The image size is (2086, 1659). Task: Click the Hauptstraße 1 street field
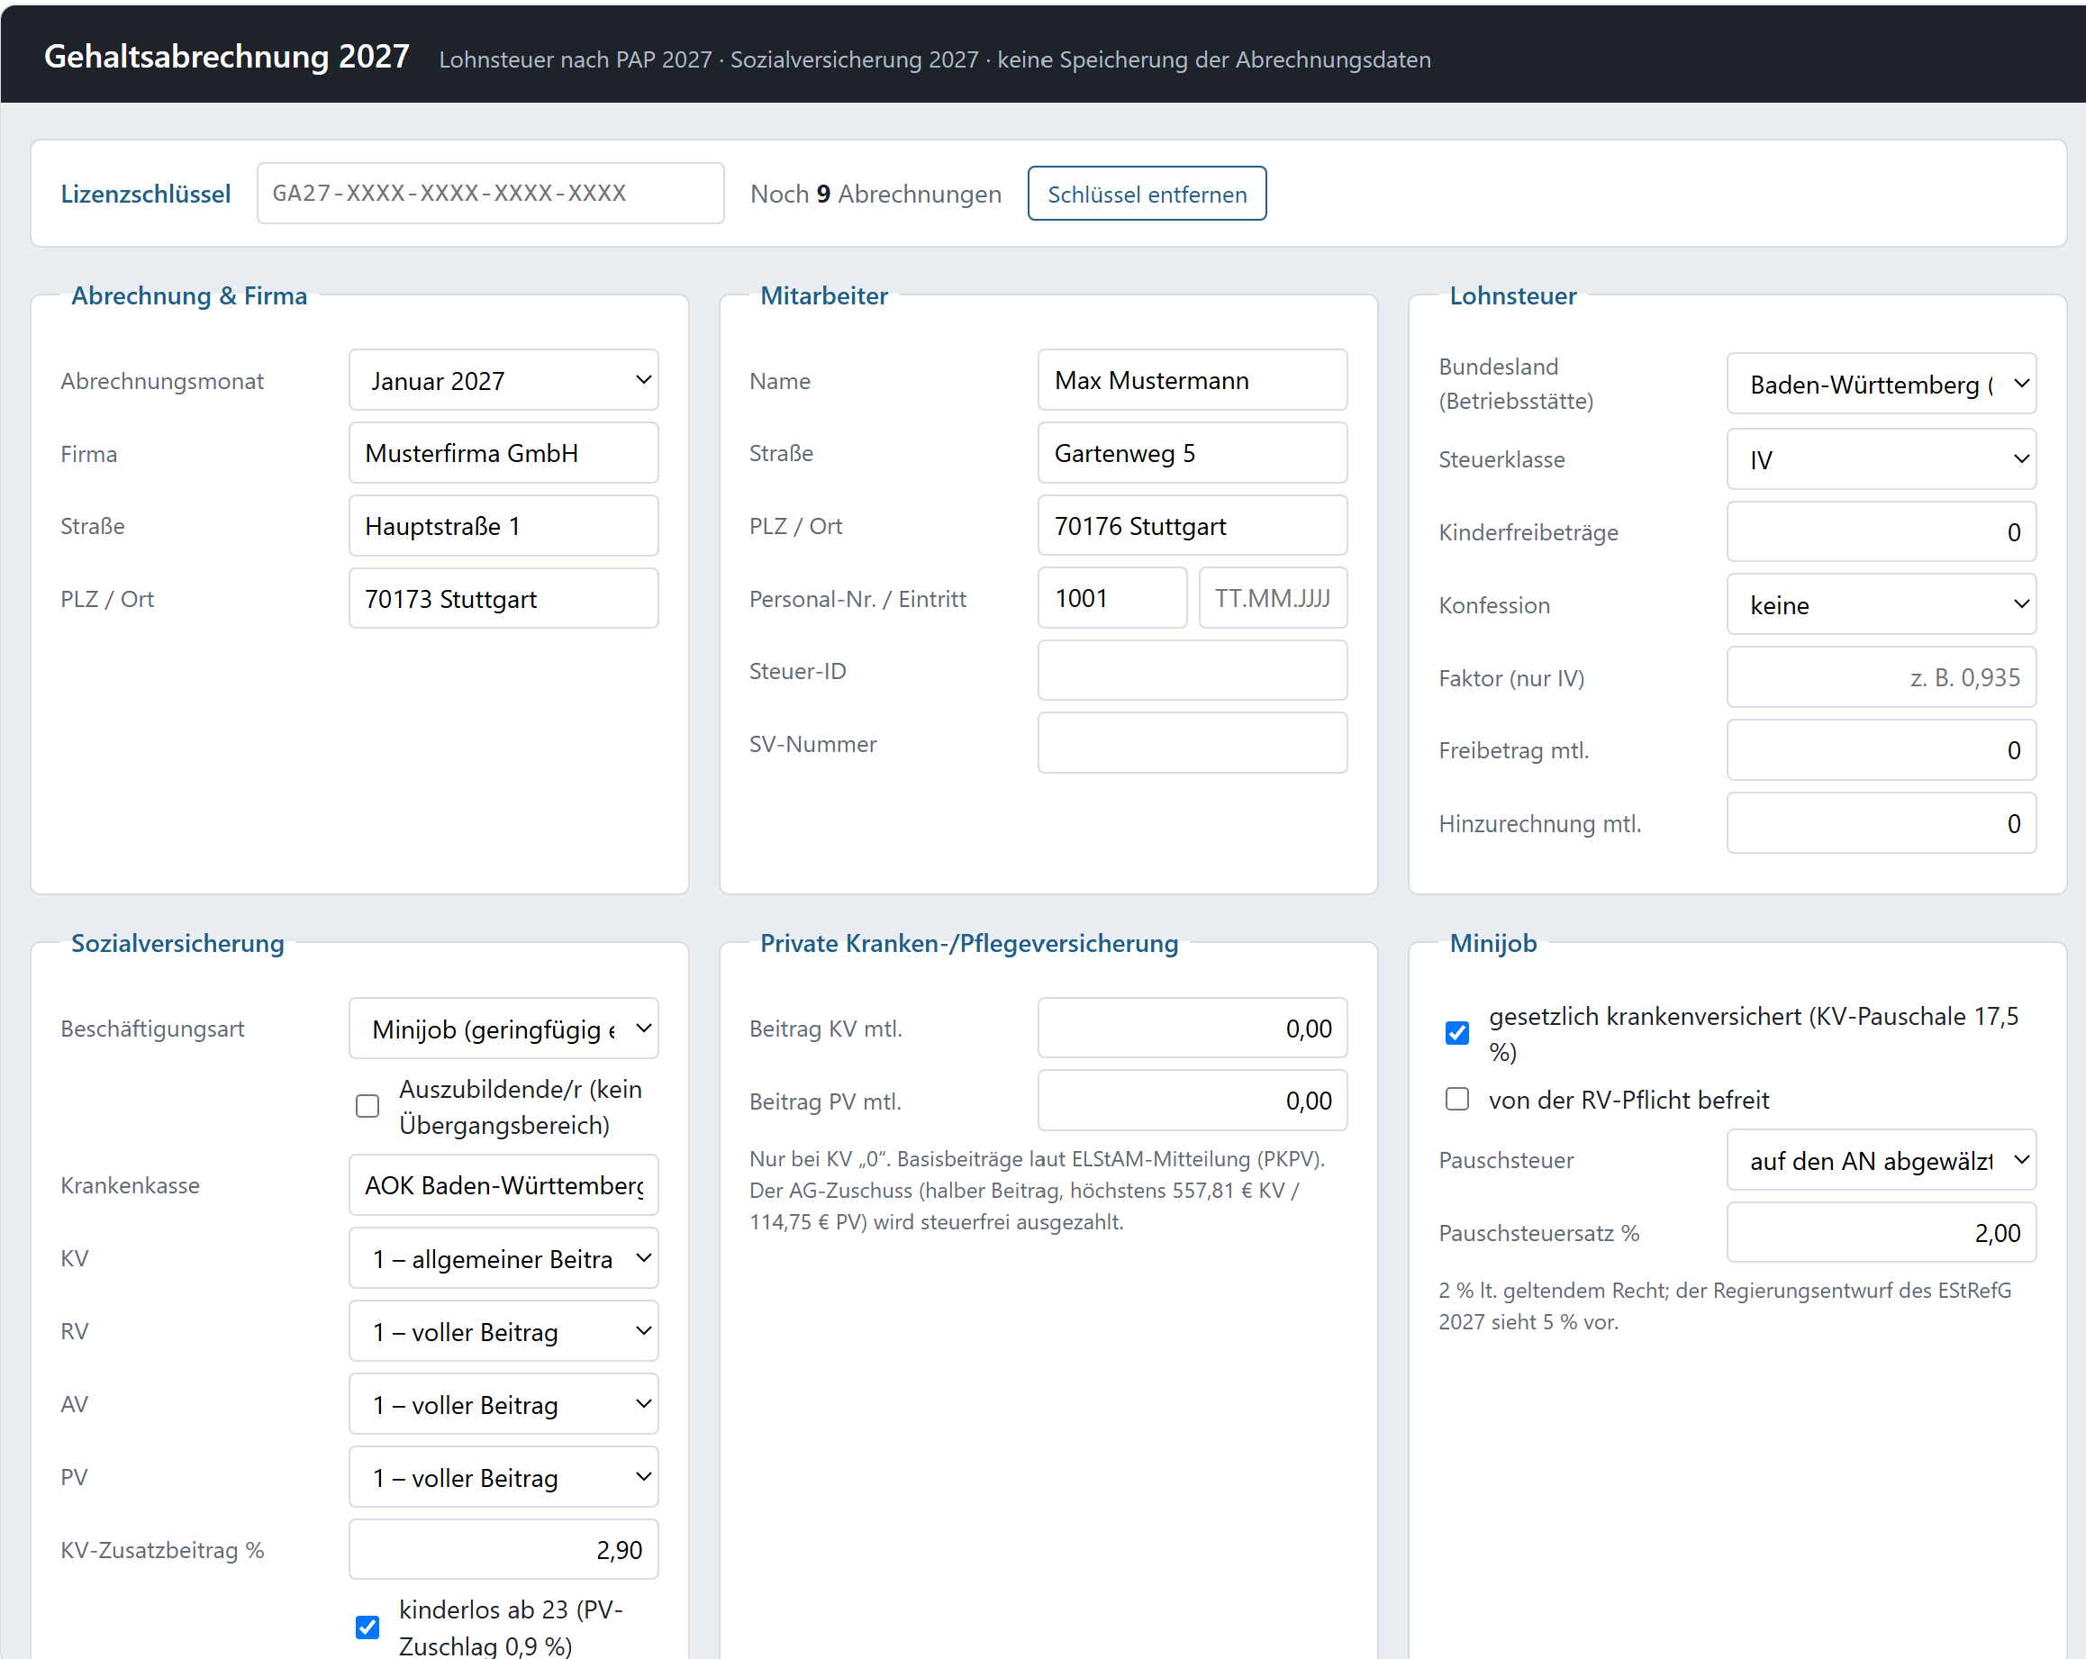pos(503,526)
